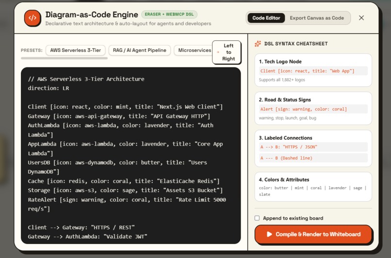391x258 pixels.
Task: Click the PRESETS: label
Action: [x=32, y=50]
